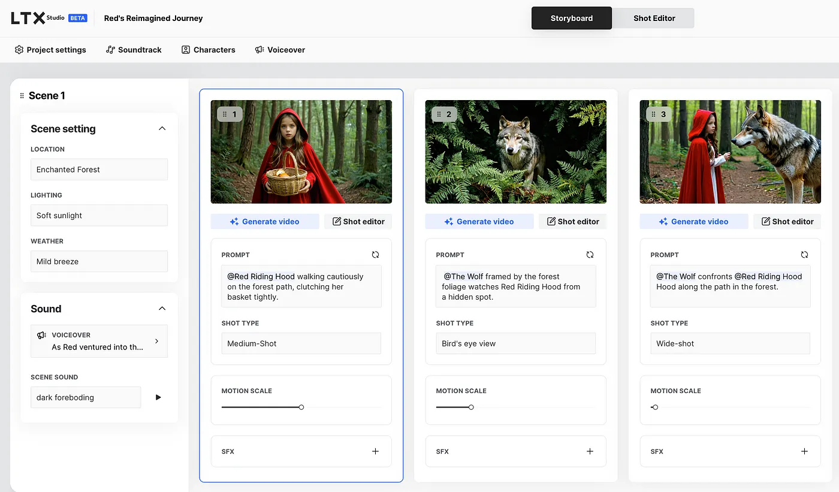839x492 pixels.
Task: Adjust shot 3 motion scale slider handle
Action: (655, 408)
